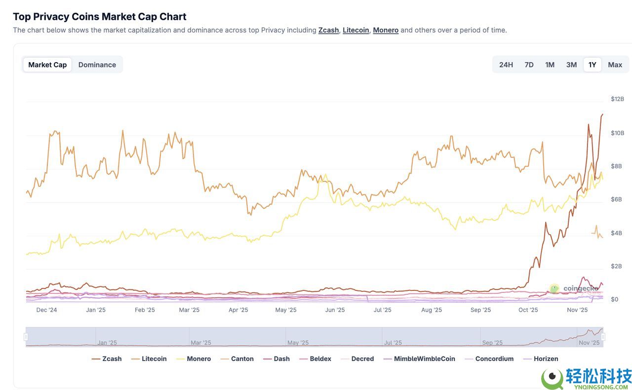
Task: Toggle the Concordium series
Action: point(490,358)
